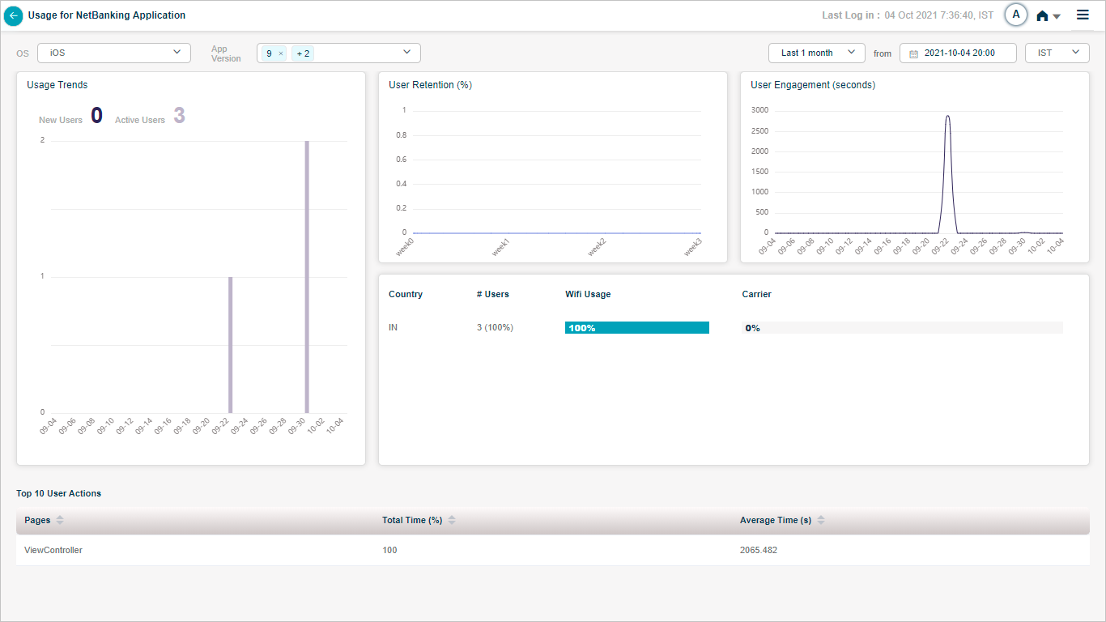The width and height of the screenshot is (1106, 622).
Task: Click the week1 retention axis label
Action: click(500, 248)
